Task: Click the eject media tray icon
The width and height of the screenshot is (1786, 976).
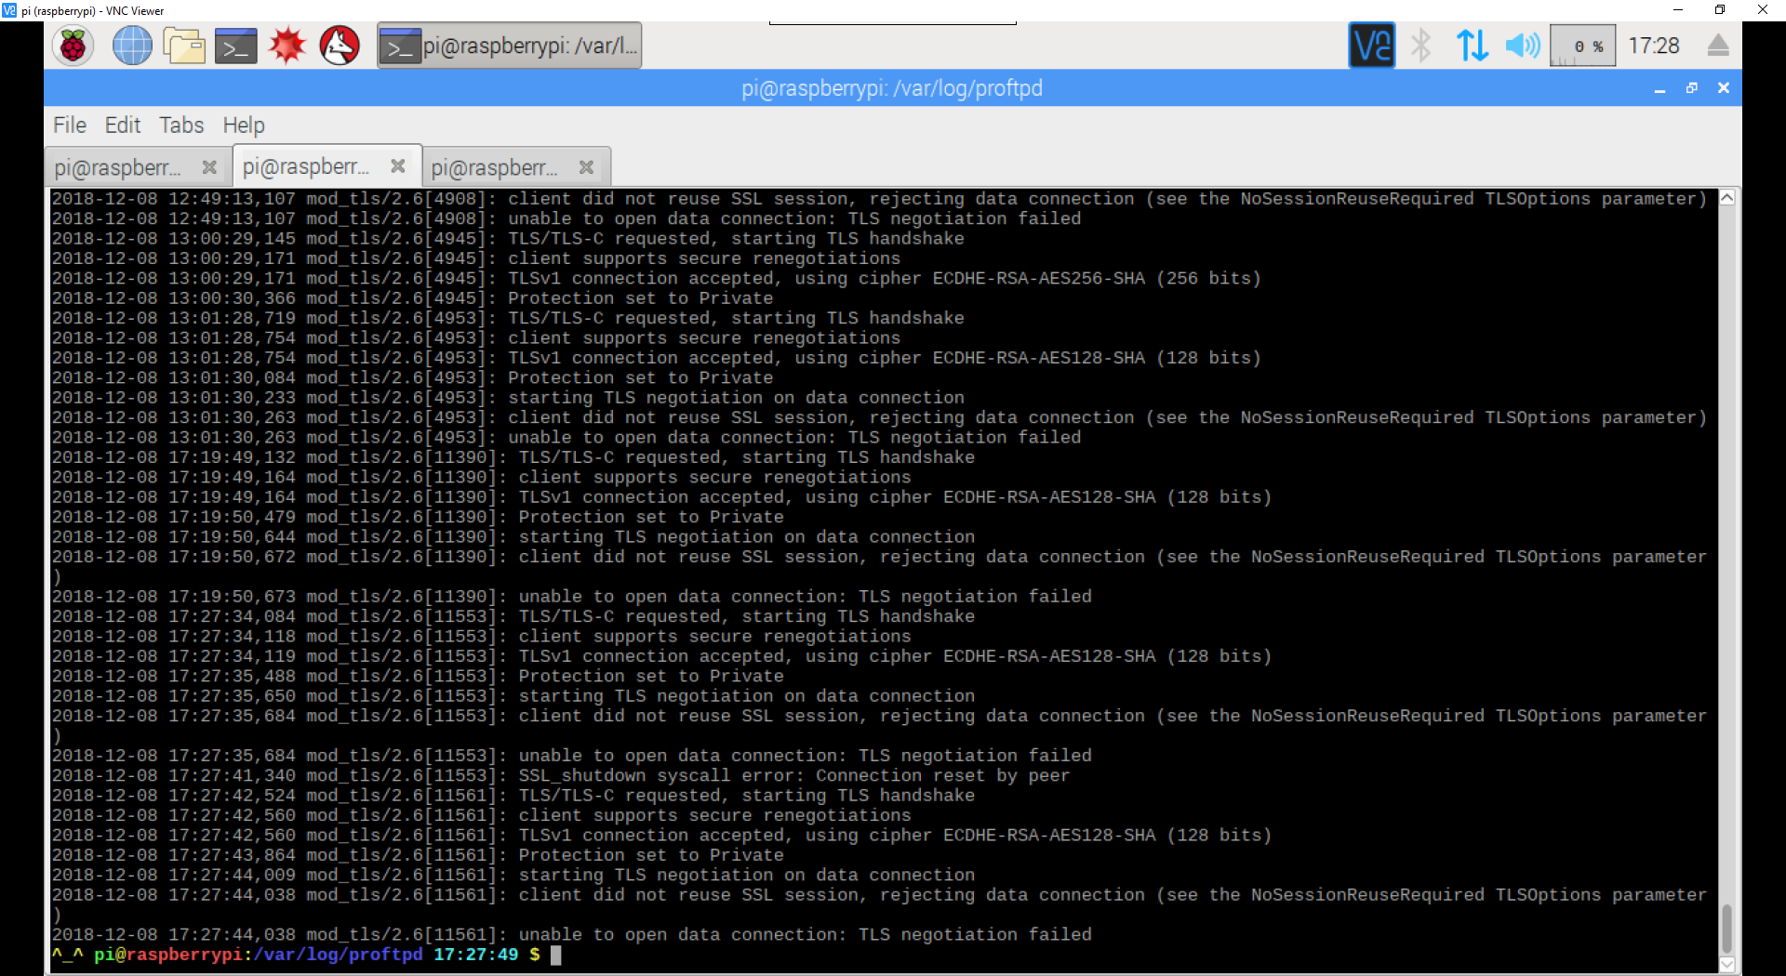Action: pyautogui.click(x=1718, y=46)
